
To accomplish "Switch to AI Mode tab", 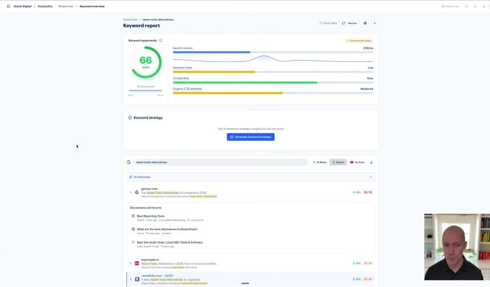I will (320, 162).
